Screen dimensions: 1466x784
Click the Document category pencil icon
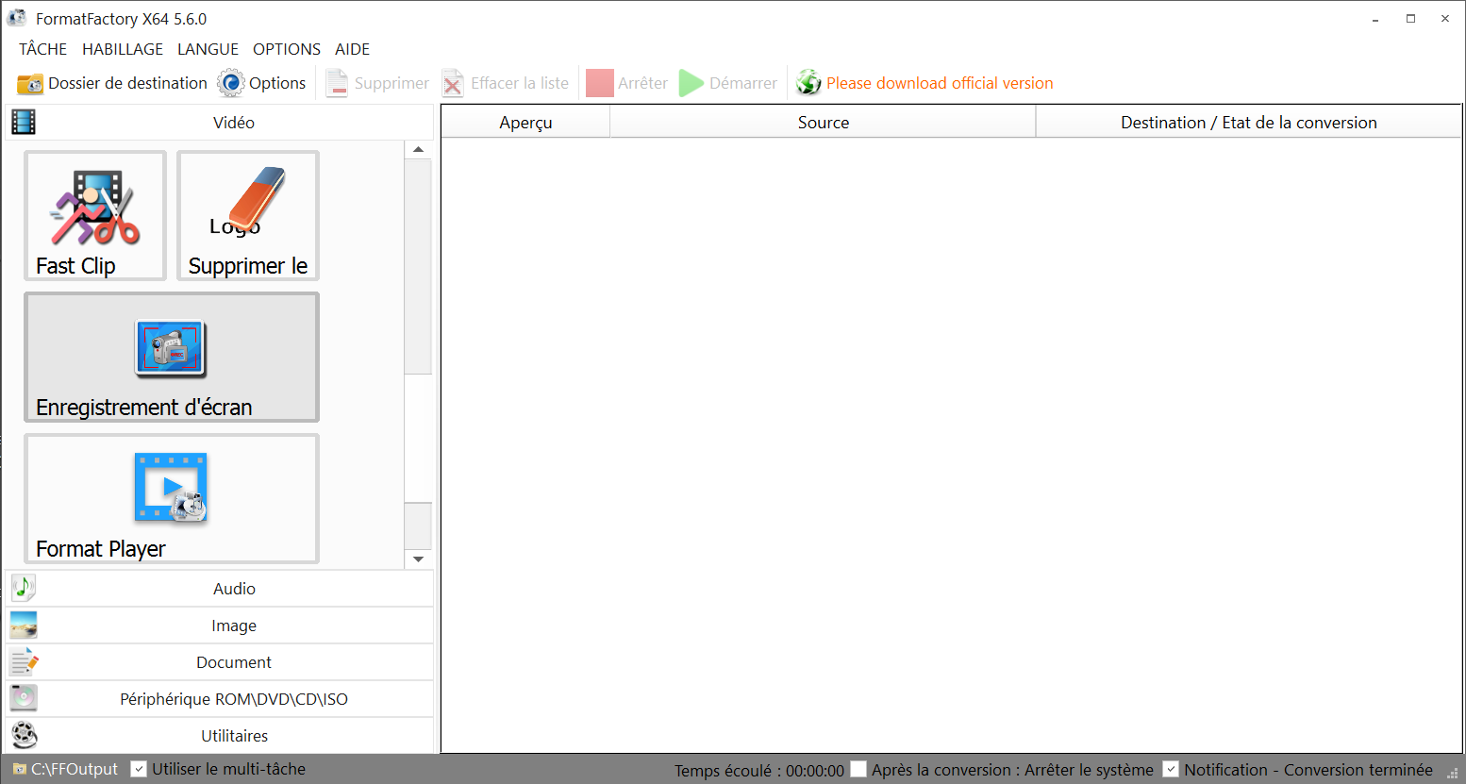pyautogui.click(x=24, y=661)
